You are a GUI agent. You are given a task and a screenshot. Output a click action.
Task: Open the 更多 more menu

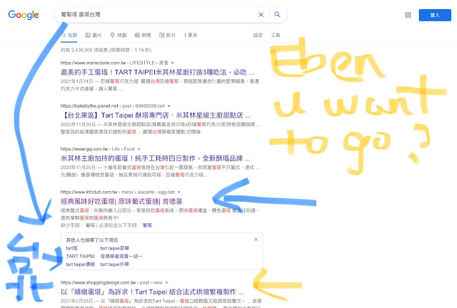pyautogui.click(x=191, y=35)
